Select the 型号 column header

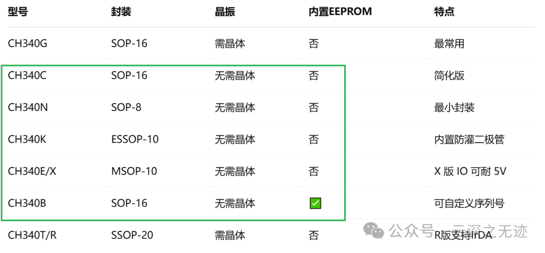(x=18, y=12)
